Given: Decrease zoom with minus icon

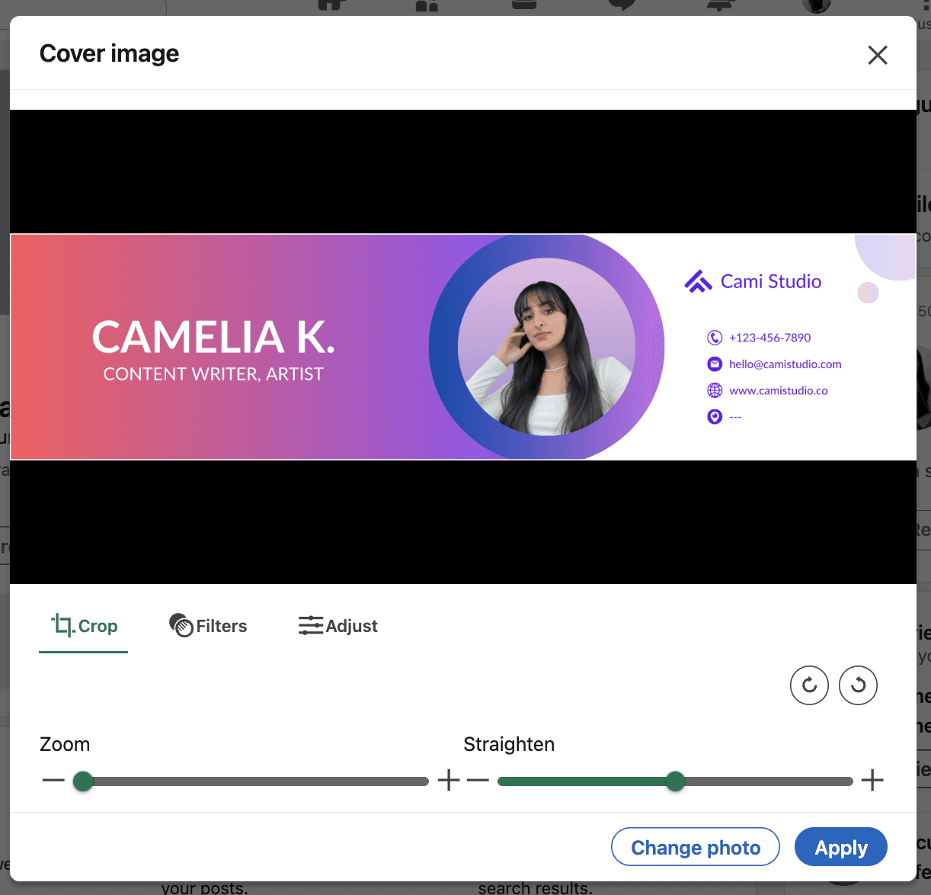Looking at the screenshot, I should point(53,781).
